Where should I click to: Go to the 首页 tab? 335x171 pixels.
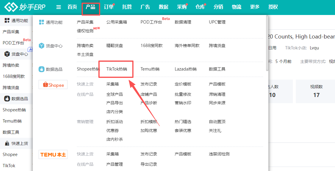pos(72,7)
